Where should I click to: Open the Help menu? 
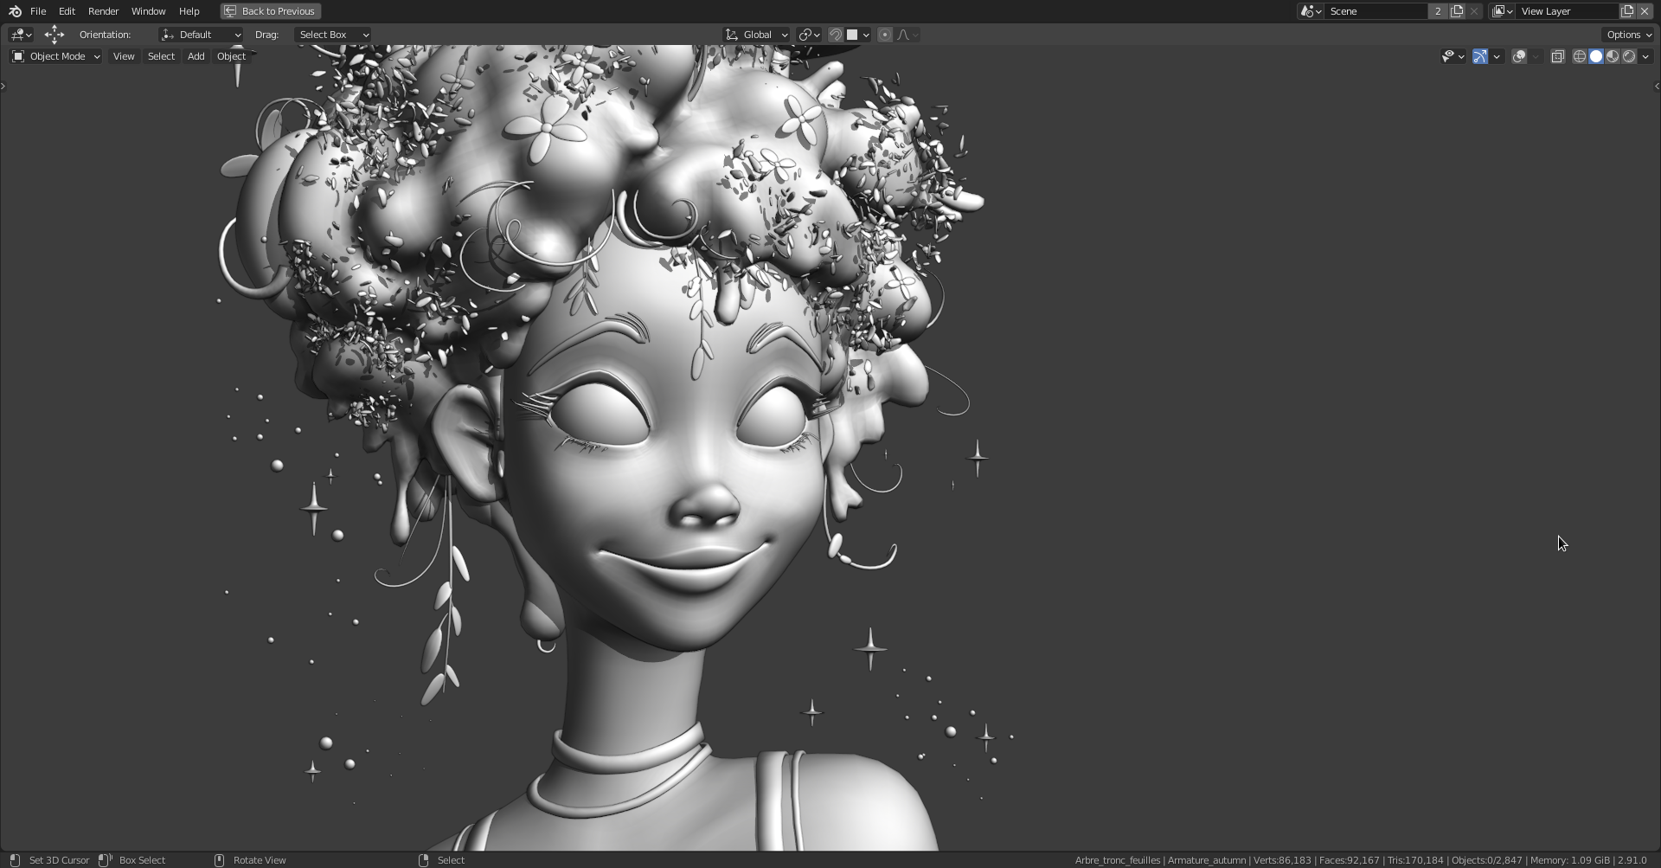tap(189, 11)
